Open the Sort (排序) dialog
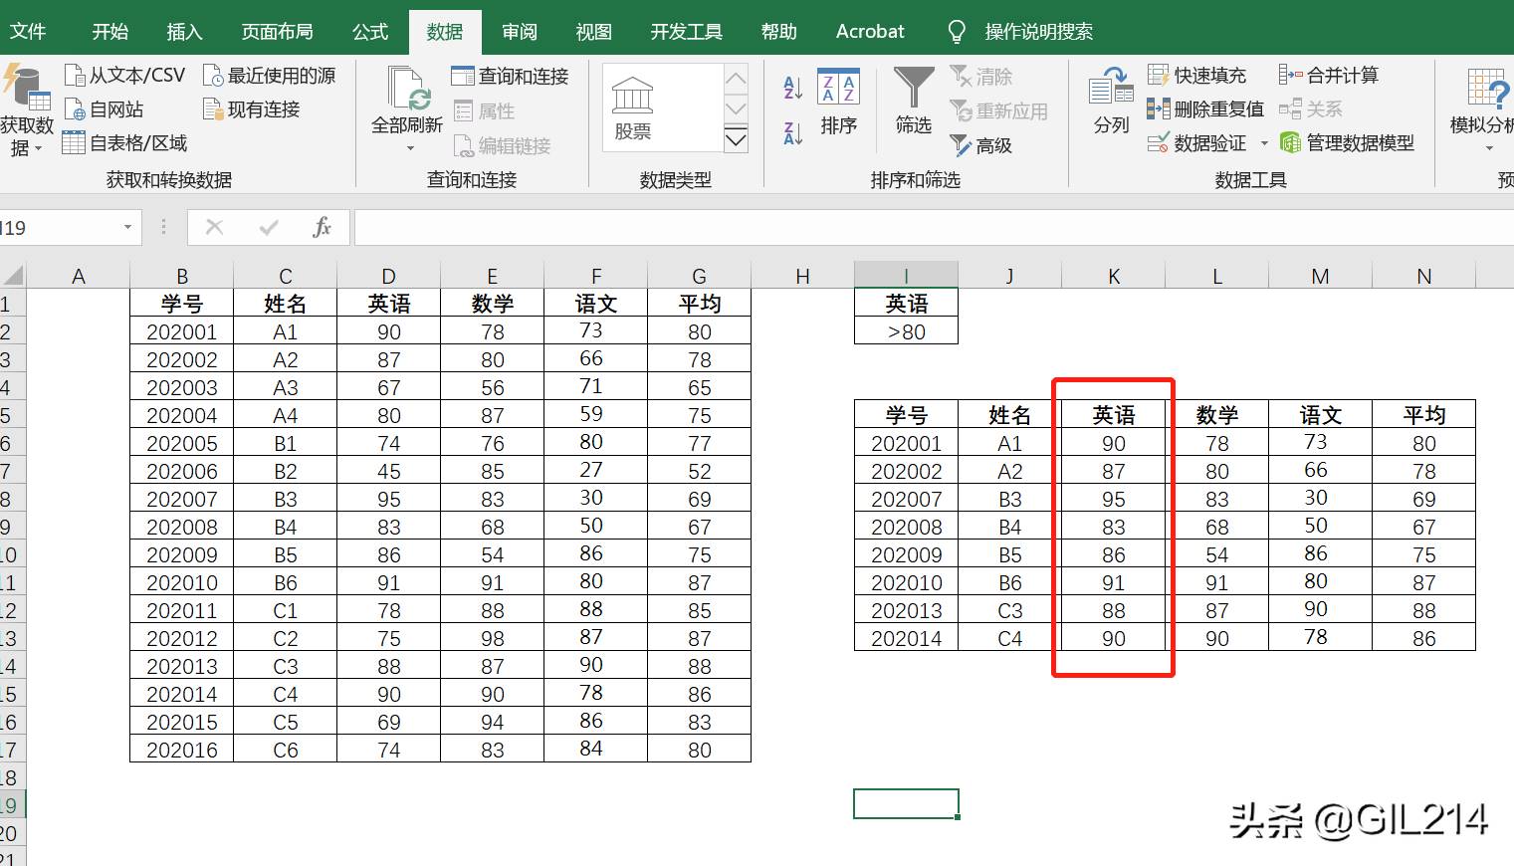 (x=838, y=102)
